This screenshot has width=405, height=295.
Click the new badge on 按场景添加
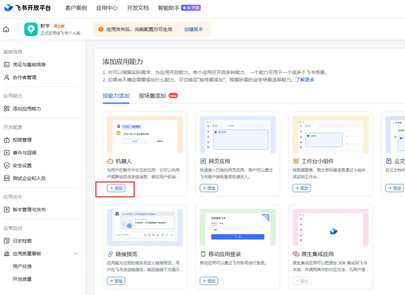(173, 96)
